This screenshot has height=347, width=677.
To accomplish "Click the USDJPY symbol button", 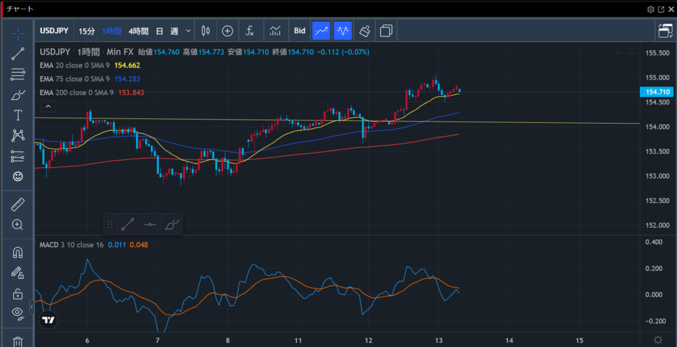I will click(56, 31).
